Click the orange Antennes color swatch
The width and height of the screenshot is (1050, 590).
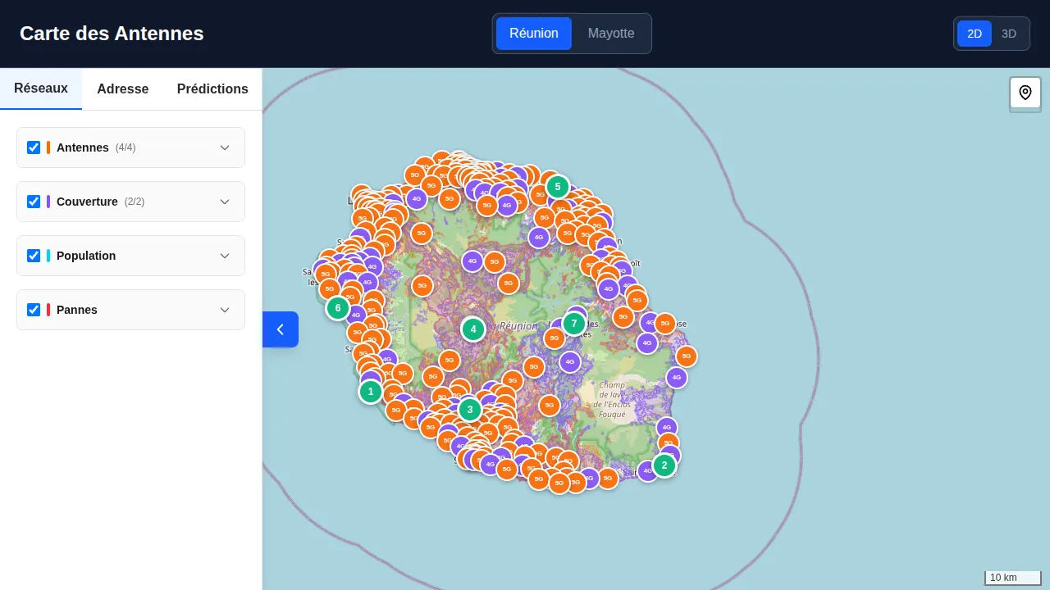(x=48, y=147)
